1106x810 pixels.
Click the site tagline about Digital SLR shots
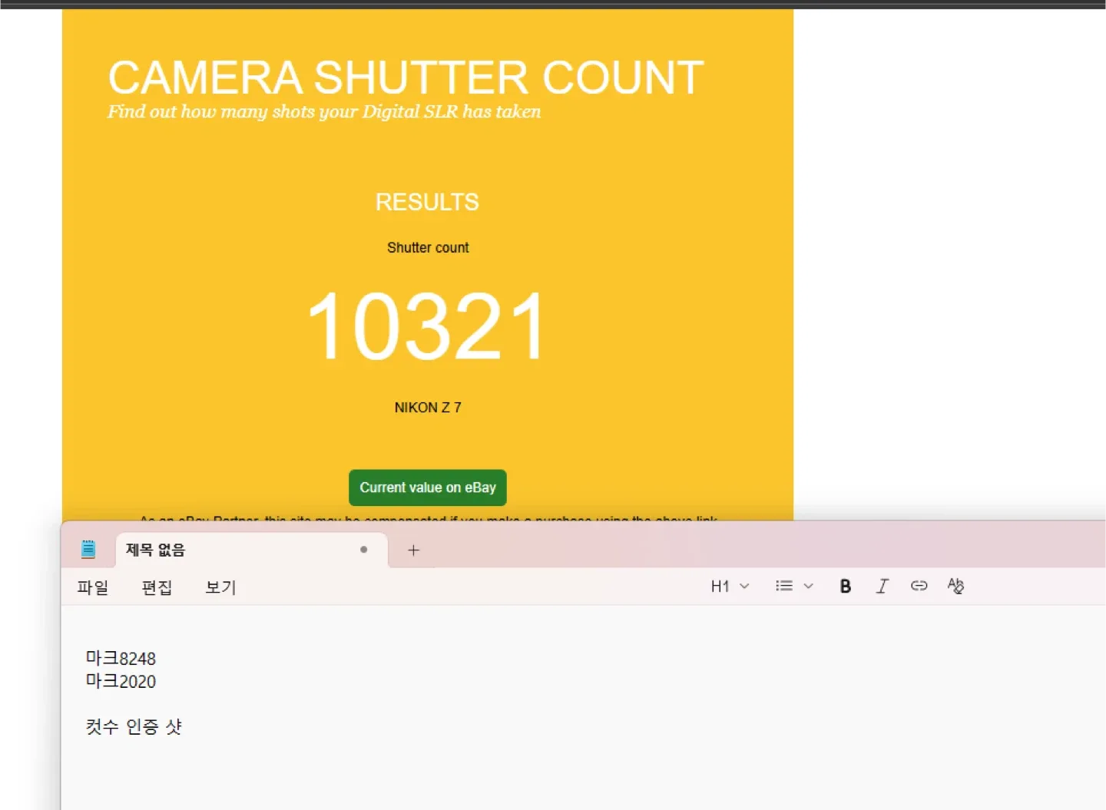(x=324, y=112)
